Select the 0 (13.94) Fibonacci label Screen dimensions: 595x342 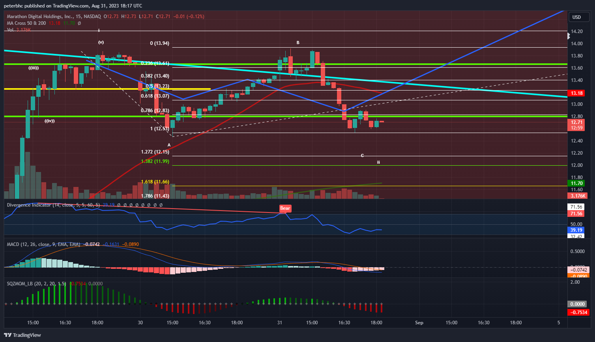click(159, 43)
